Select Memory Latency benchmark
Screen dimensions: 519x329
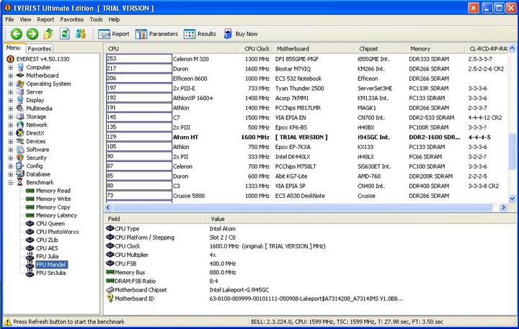pos(56,215)
